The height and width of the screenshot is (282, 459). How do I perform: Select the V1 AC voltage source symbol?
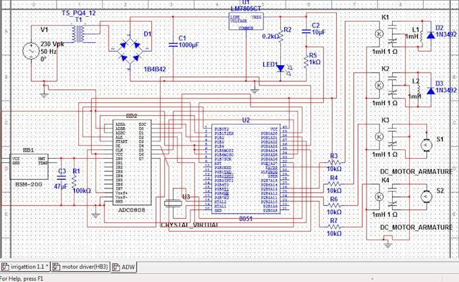click(31, 51)
